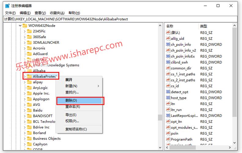This screenshot has width=242, height=153.
Task: Click the string icon of ch_poln_info_v2
Action: [168, 50]
